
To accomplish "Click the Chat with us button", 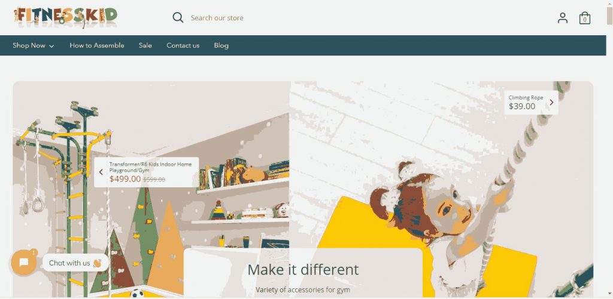I will coord(74,263).
